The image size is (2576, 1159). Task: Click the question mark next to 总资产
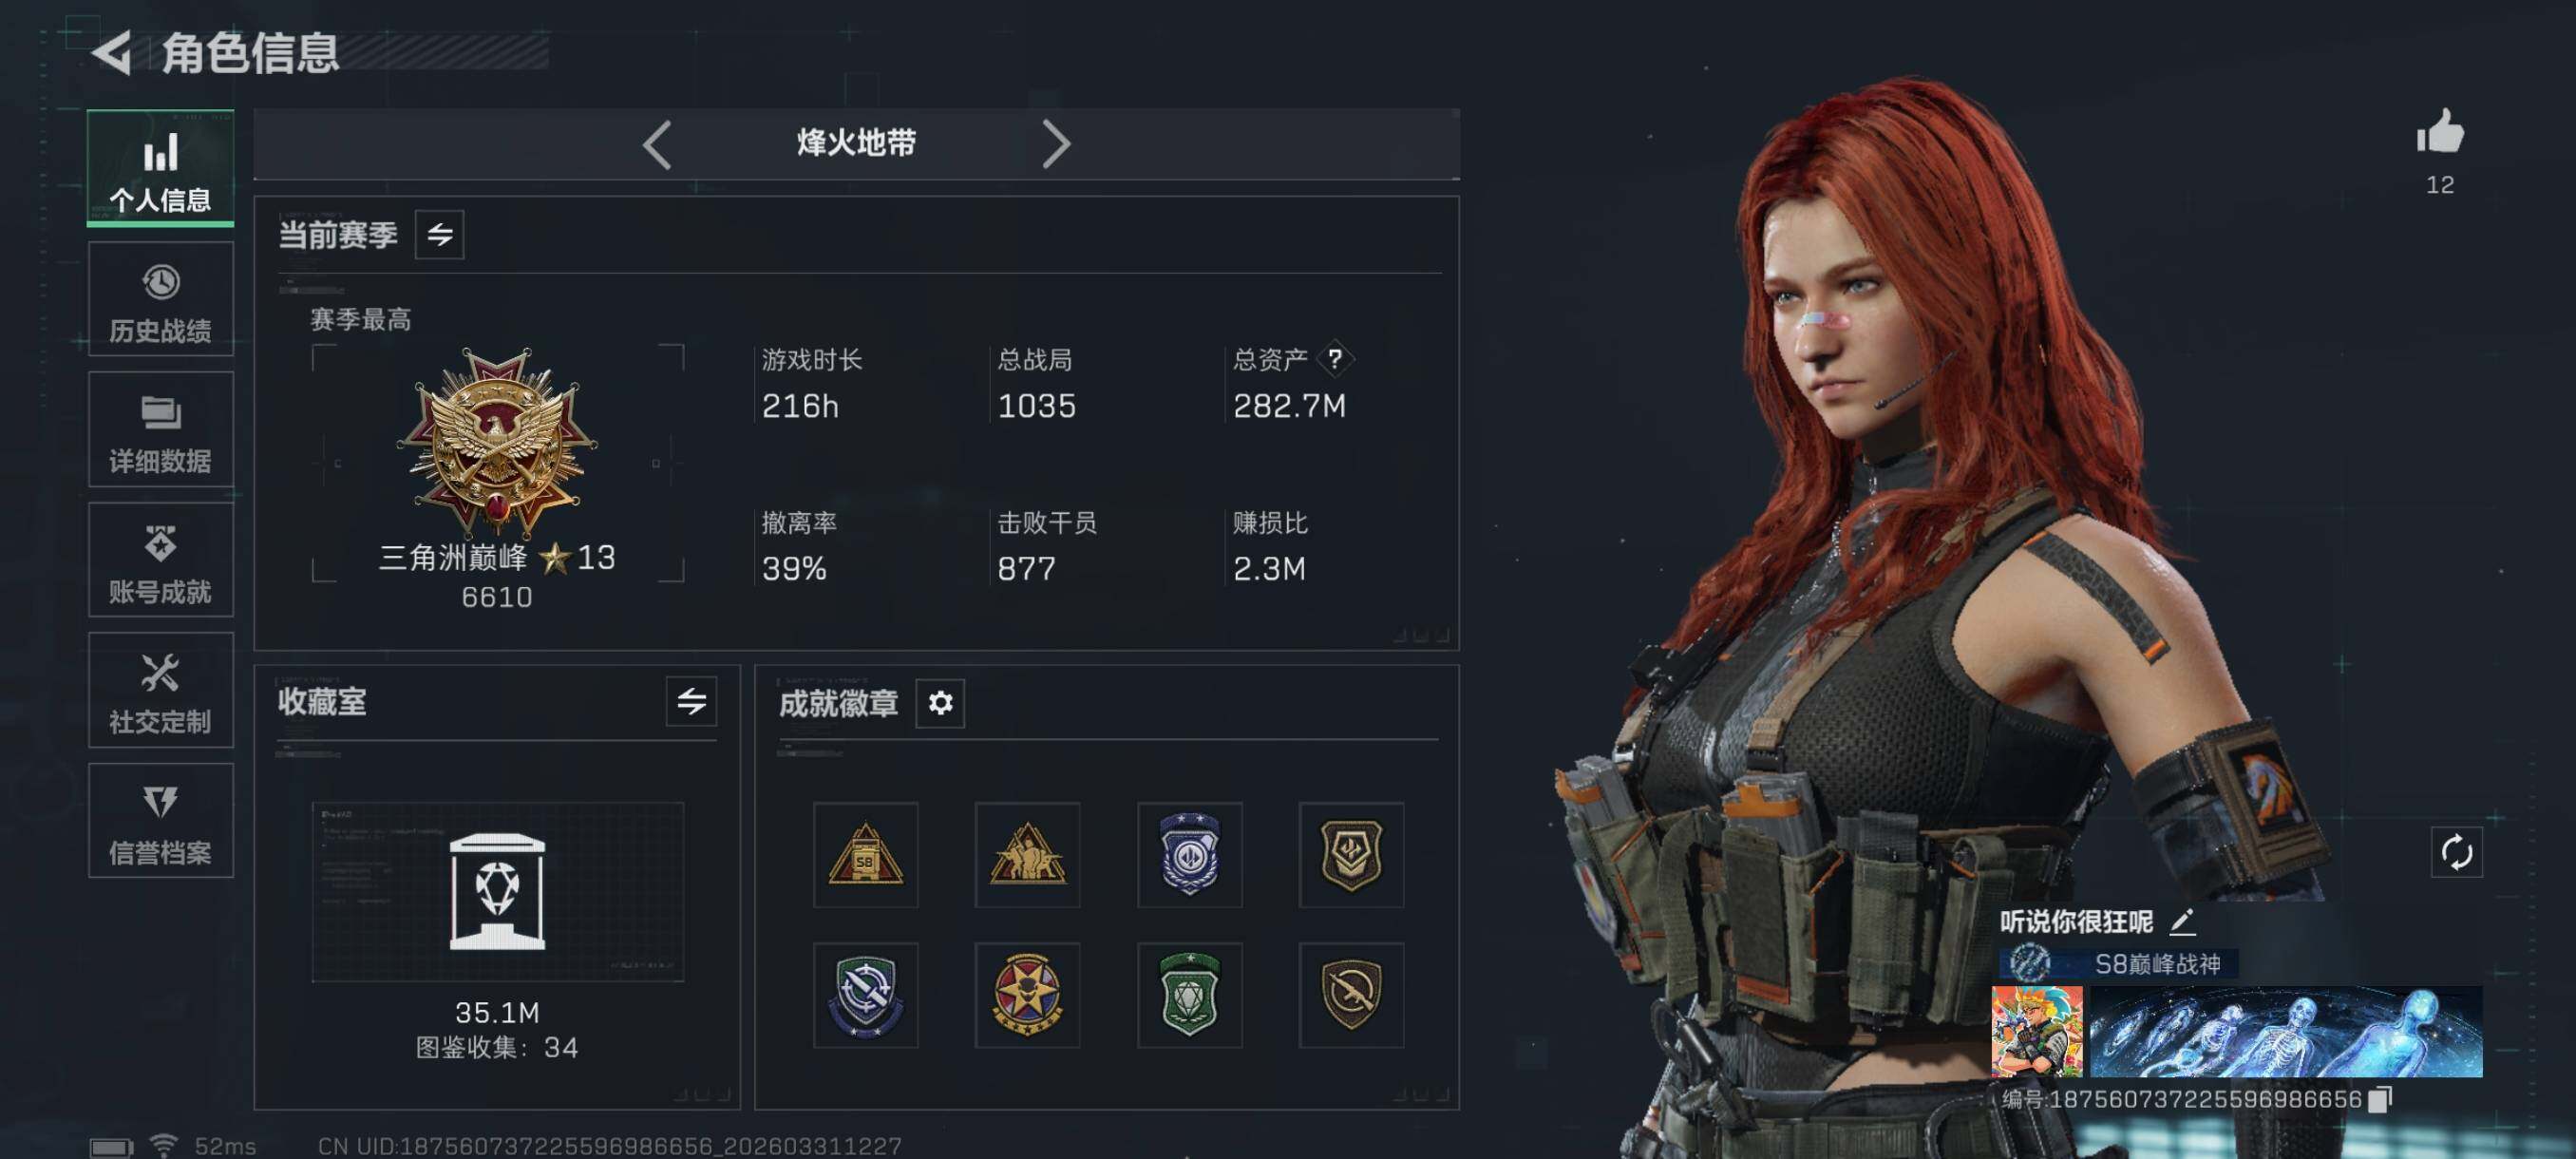pos(1335,359)
